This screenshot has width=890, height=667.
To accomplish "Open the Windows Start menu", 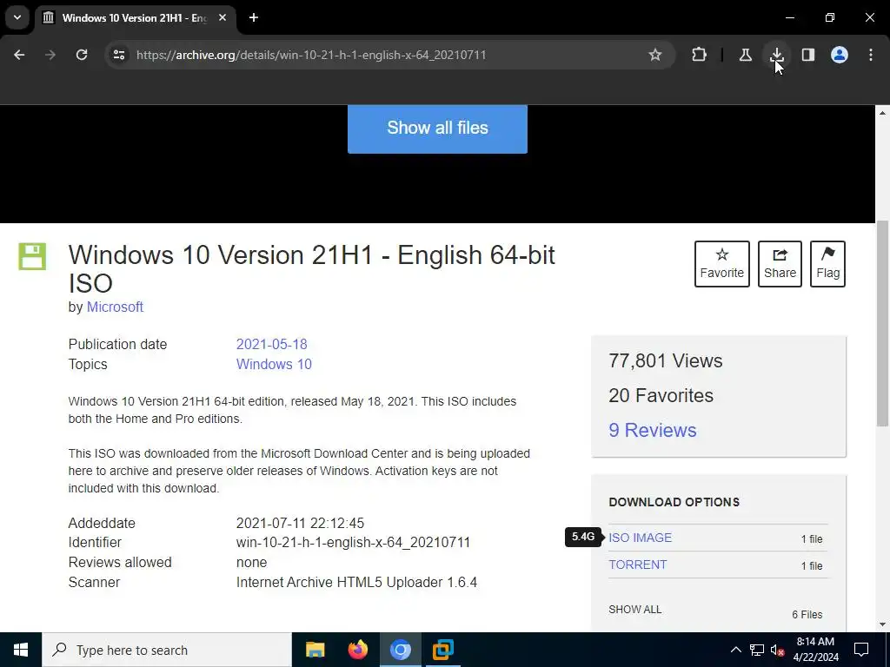I will 21,650.
